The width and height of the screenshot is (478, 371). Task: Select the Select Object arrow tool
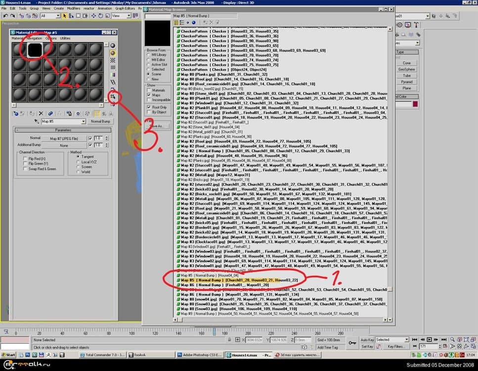pos(65,15)
